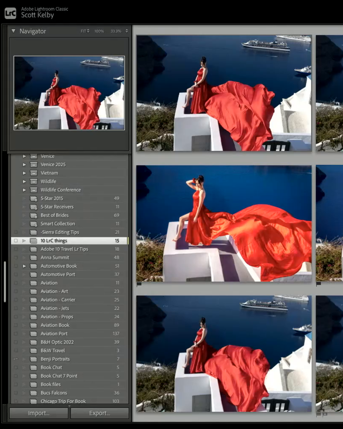Select the Vietnam collection set icon

[34, 173]
